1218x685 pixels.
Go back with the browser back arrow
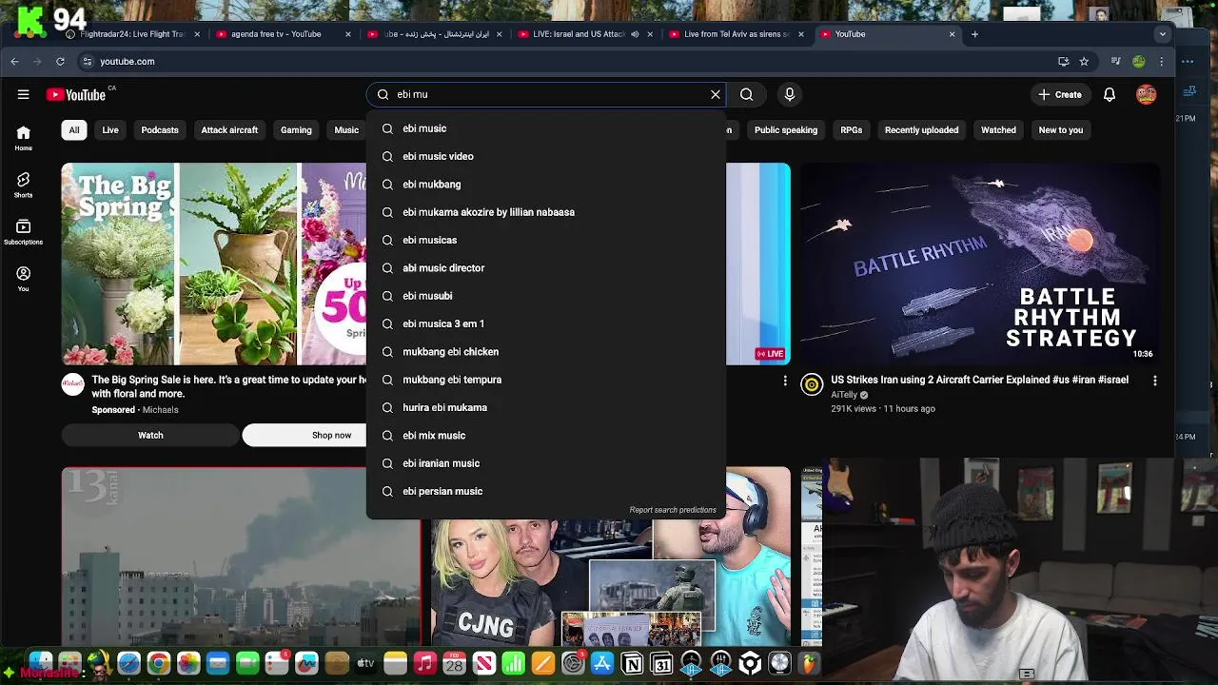pos(14,61)
